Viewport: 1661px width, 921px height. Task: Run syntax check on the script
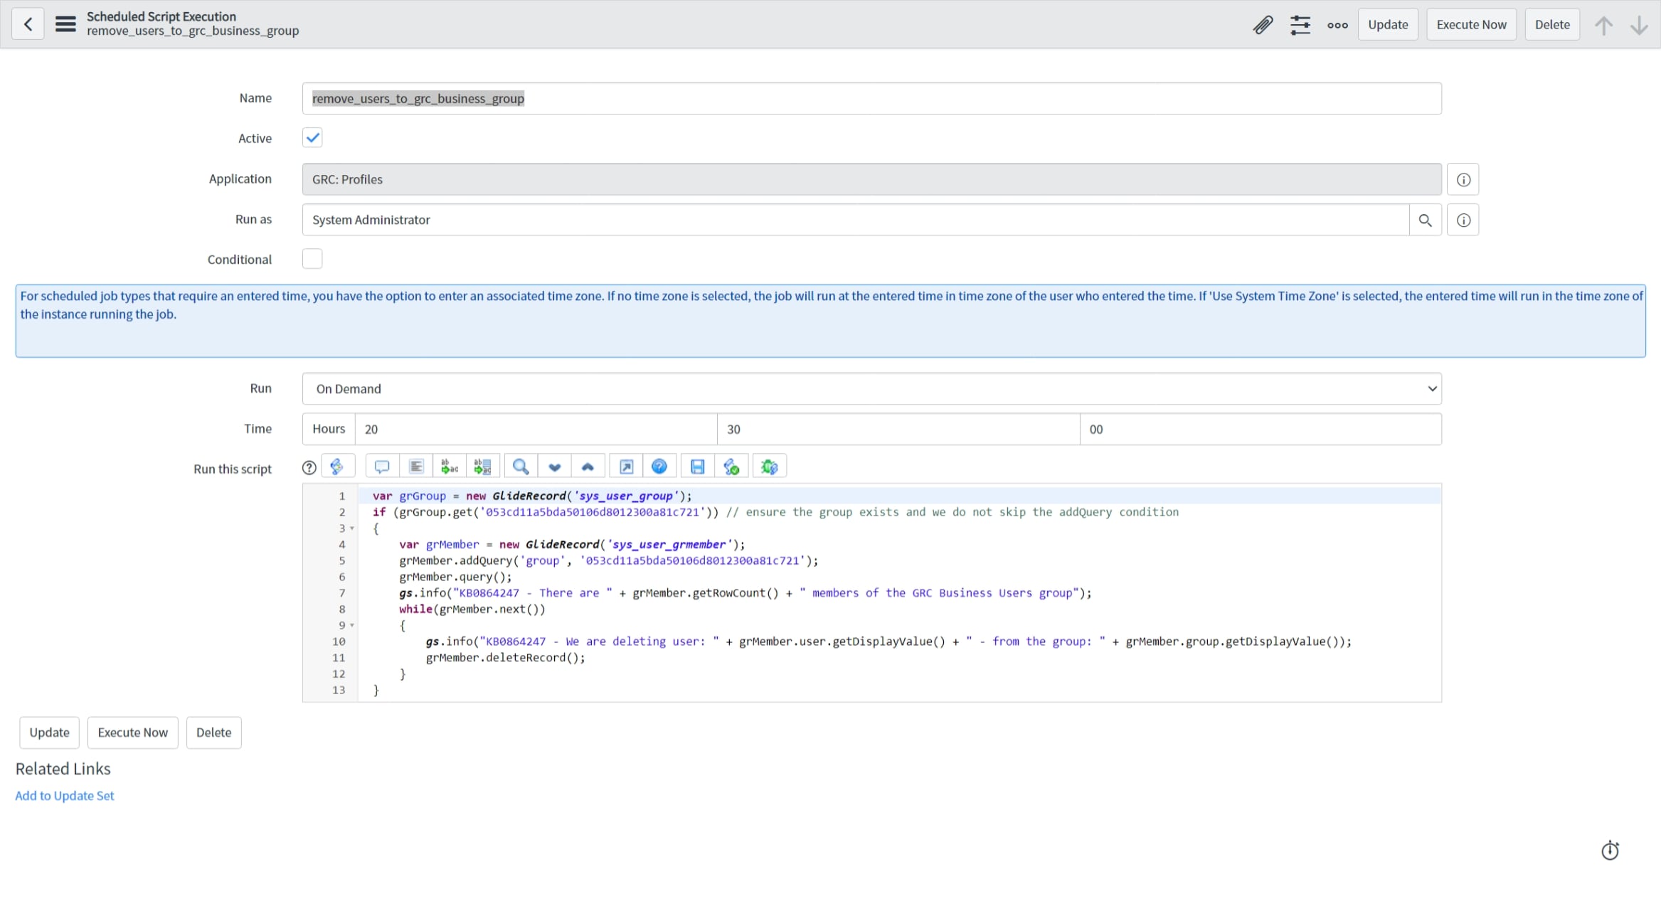tap(731, 467)
